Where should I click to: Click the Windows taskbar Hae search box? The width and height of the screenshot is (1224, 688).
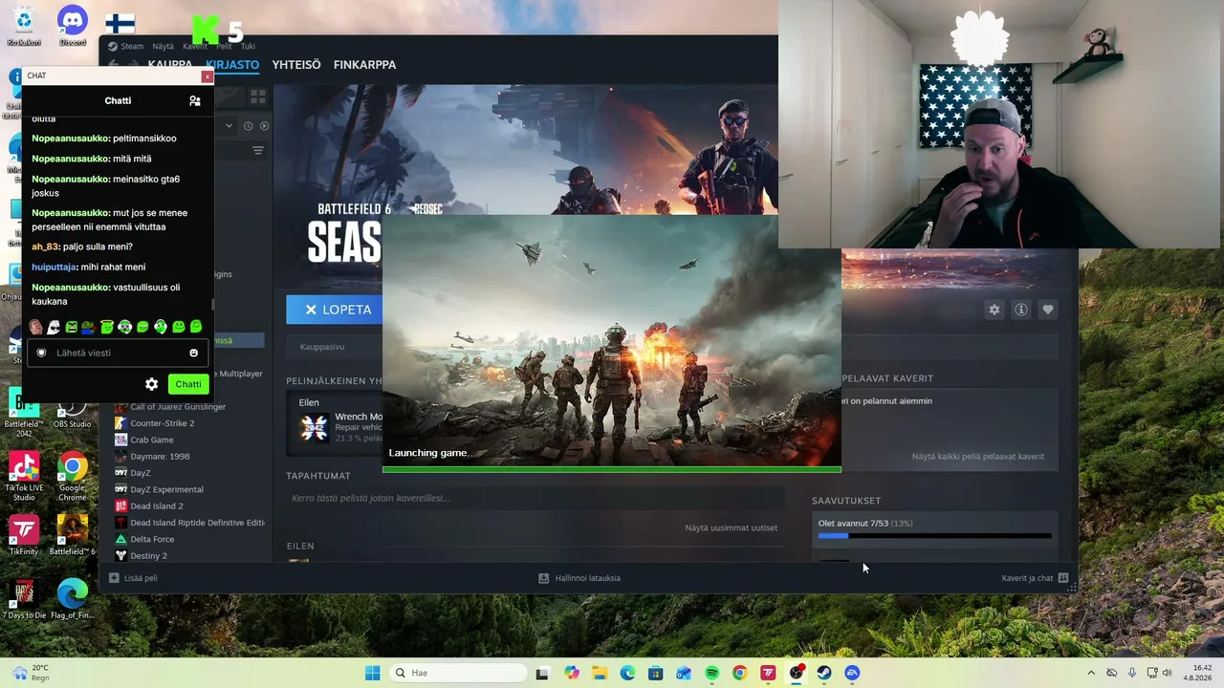[x=458, y=673]
